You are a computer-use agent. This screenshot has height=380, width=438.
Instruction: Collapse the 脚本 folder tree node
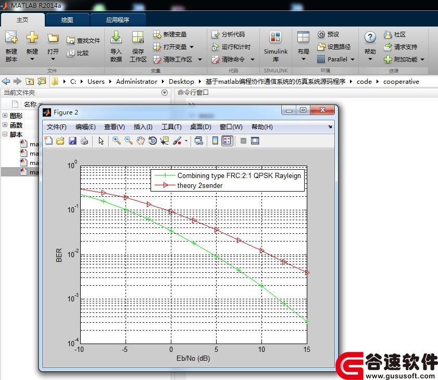5,134
